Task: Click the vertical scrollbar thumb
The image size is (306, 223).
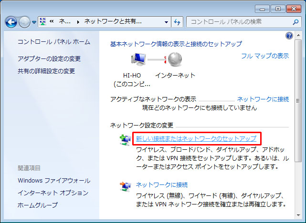Action: tap(298, 100)
